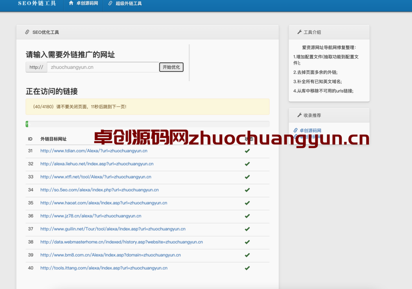Click the 请输入需要外链推广的网址 heading

click(x=70, y=55)
